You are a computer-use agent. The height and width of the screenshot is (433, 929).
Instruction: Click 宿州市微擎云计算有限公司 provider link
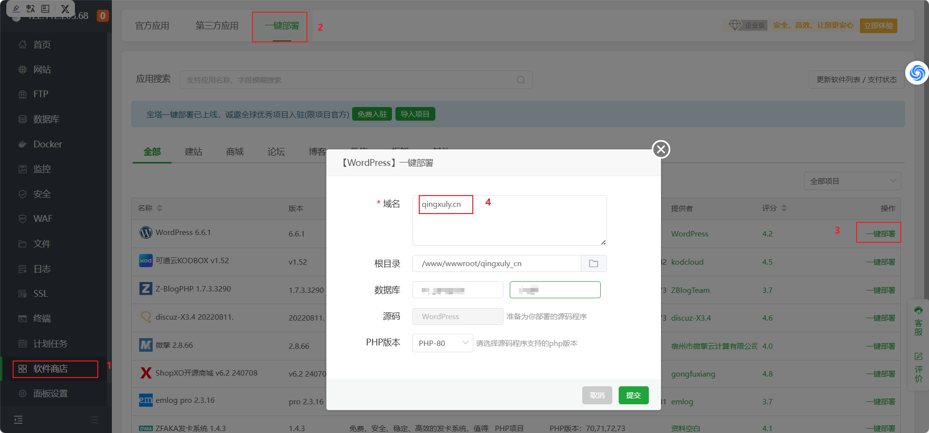(x=714, y=346)
